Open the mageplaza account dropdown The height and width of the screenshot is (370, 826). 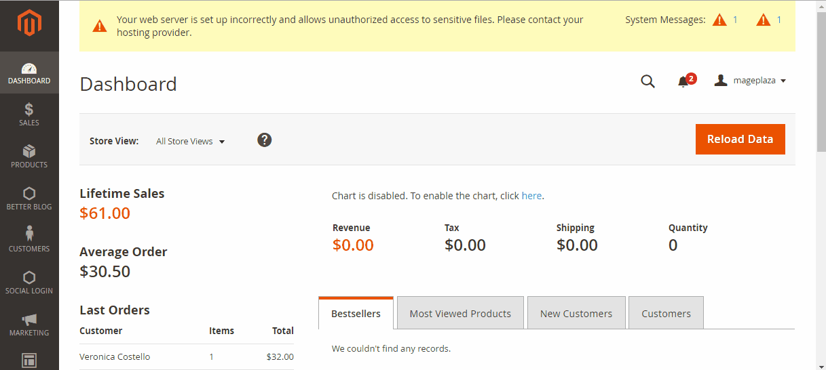tap(751, 81)
